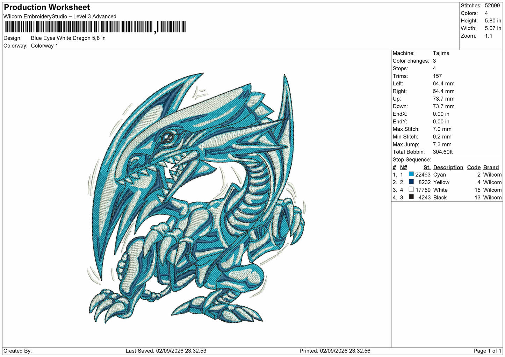
Task: Click the barcode below the worksheet title
Action: pyautogui.click(x=95, y=27)
